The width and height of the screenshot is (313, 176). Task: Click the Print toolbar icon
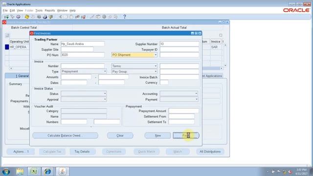(45, 17)
